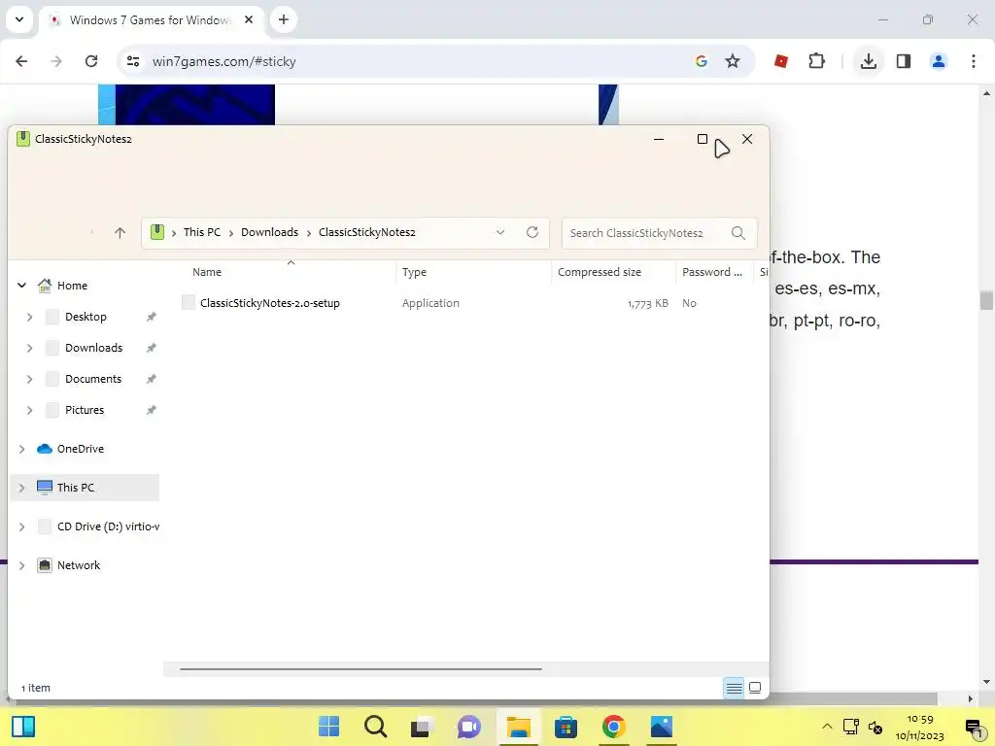The width and height of the screenshot is (995, 746).
Task: Expand the Network tree node
Action: pyautogui.click(x=21, y=565)
